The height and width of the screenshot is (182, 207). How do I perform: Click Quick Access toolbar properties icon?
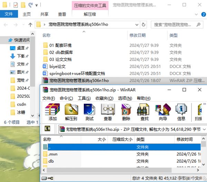point(16,5)
